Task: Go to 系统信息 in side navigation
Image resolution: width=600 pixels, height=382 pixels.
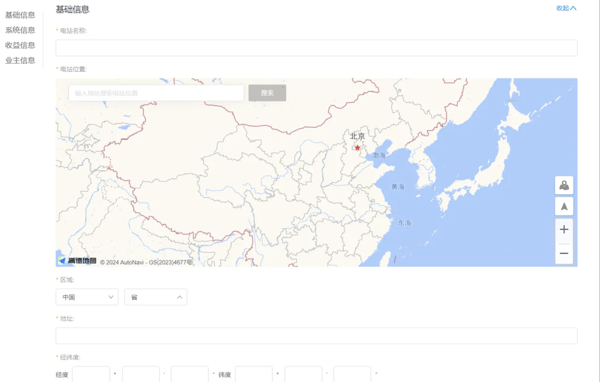Action: tap(20, 30)
